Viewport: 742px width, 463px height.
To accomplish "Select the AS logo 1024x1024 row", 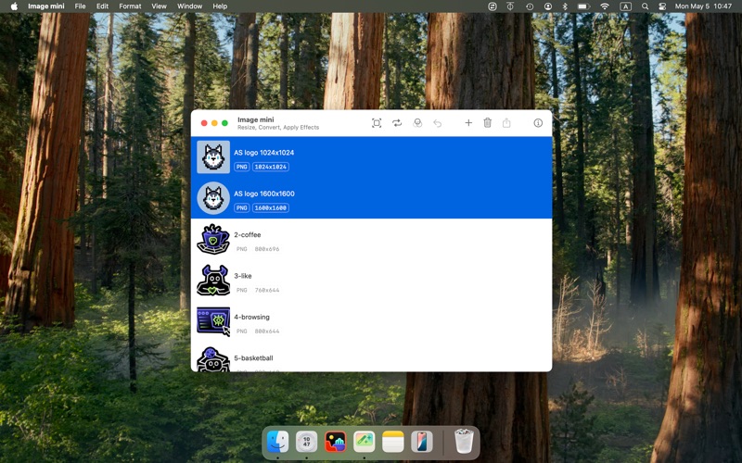I will click(372, 157).
